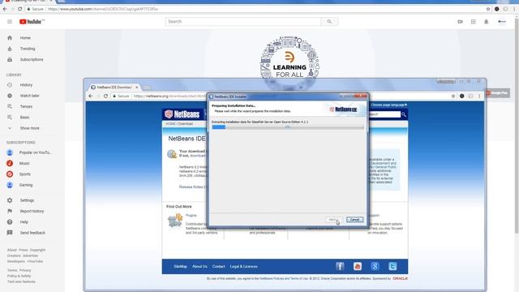Screen dimensions: 519x292
Task: Open NetBeans Google Plus icon in footer
Action: (375, 266)
